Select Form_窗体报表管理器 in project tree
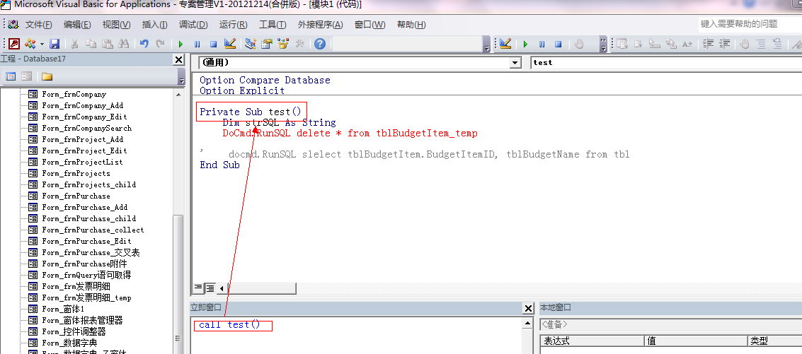This screenshot has height=354, width=802. click(82, 320)
